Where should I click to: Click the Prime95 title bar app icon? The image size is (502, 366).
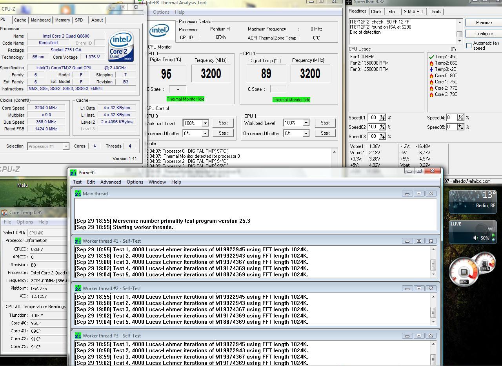(x=73, y=172)
